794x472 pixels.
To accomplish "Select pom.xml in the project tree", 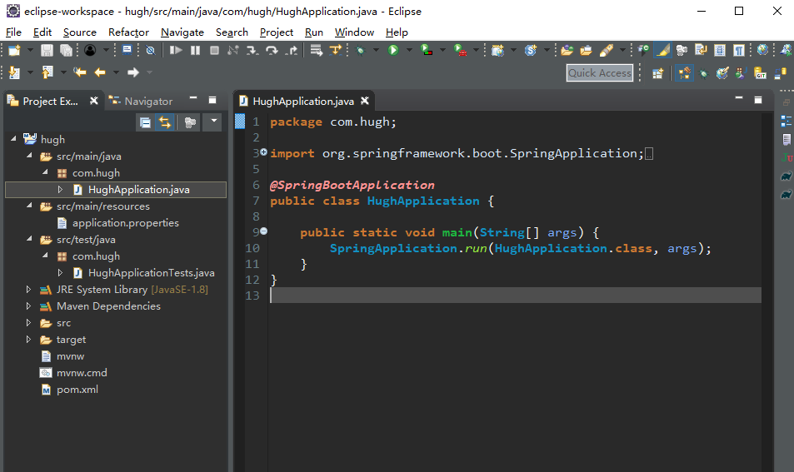I will click(77, 390).
